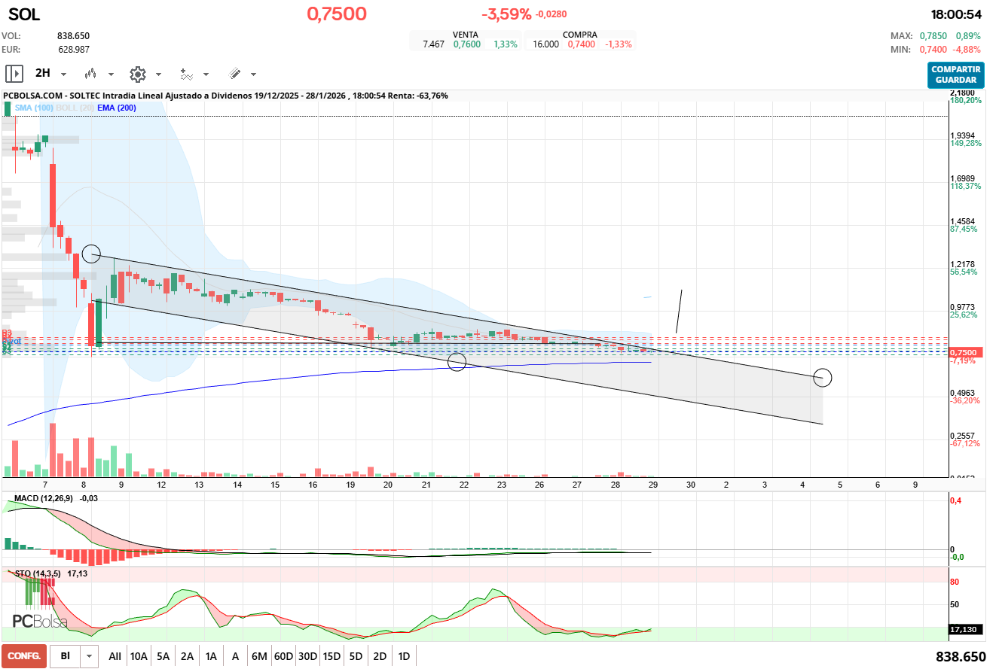
Task: Toggle the BOLL (20) indicator label
Action: (x=75, y=108)
